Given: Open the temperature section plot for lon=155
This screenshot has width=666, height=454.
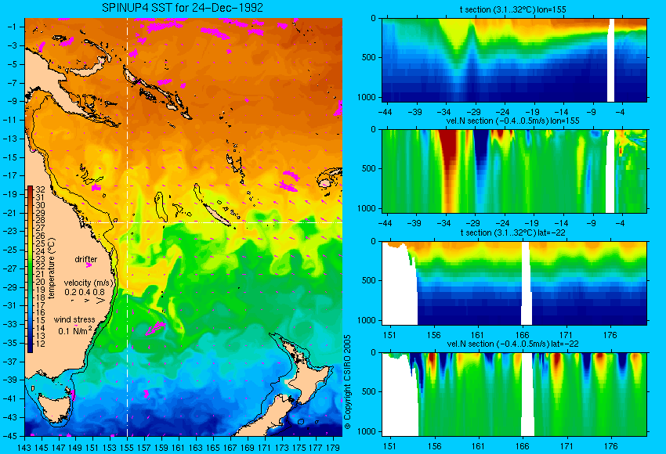Looking at the screenshot, I should [514, 59].
